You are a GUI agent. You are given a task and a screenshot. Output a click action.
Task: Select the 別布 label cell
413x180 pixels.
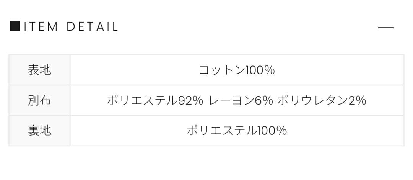click(39, 100)
